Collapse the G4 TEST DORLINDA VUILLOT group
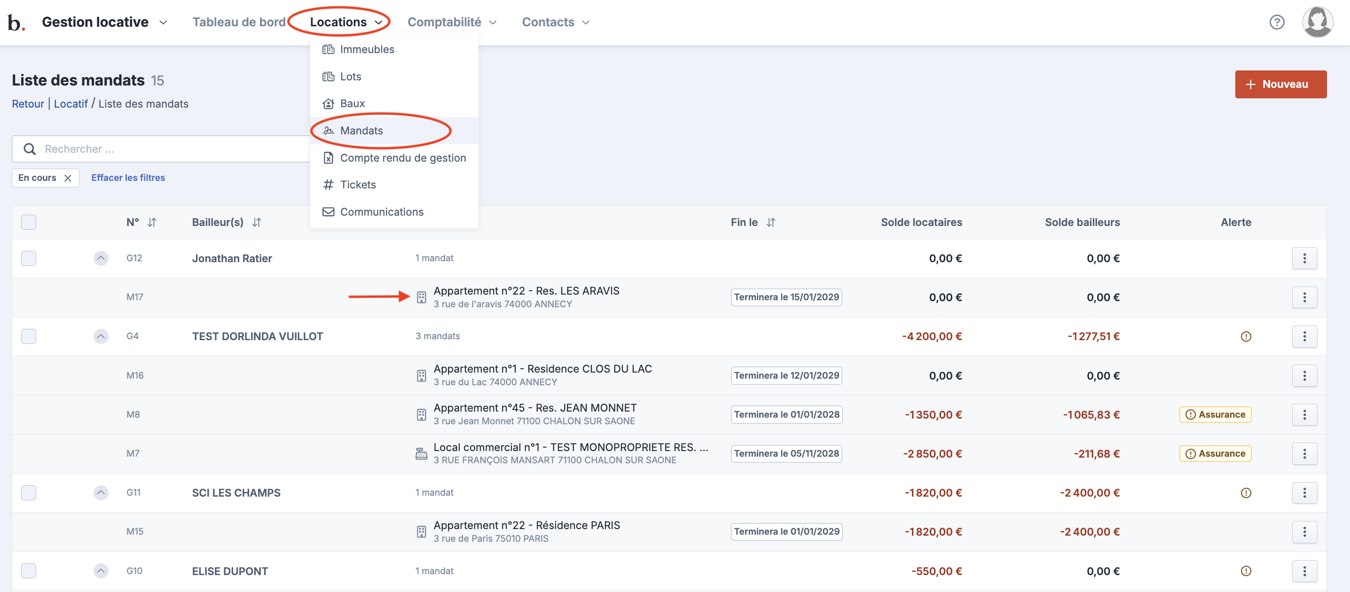The width and height of the screenshot is (1350, 592). (101, 336)
